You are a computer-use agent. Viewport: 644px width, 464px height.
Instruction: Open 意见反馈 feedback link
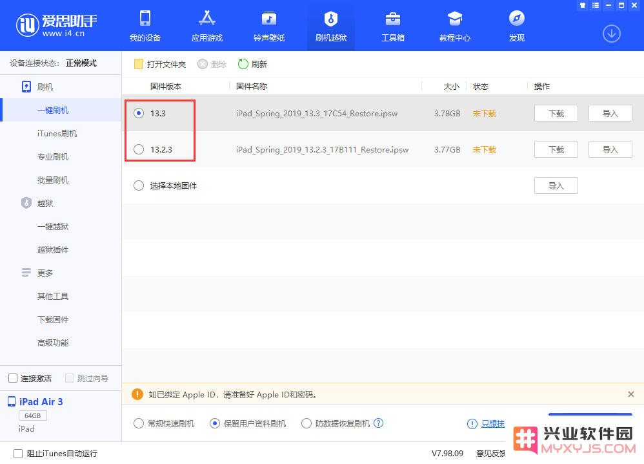[490, 453]
